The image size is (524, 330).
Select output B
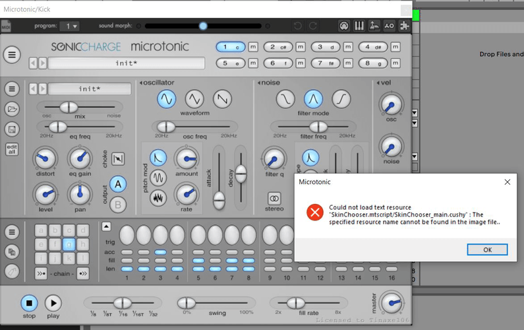click(118, 205)
